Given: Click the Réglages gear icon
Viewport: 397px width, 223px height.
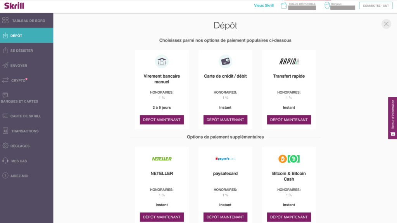Looking at the screenshot, I should (5, 146).
